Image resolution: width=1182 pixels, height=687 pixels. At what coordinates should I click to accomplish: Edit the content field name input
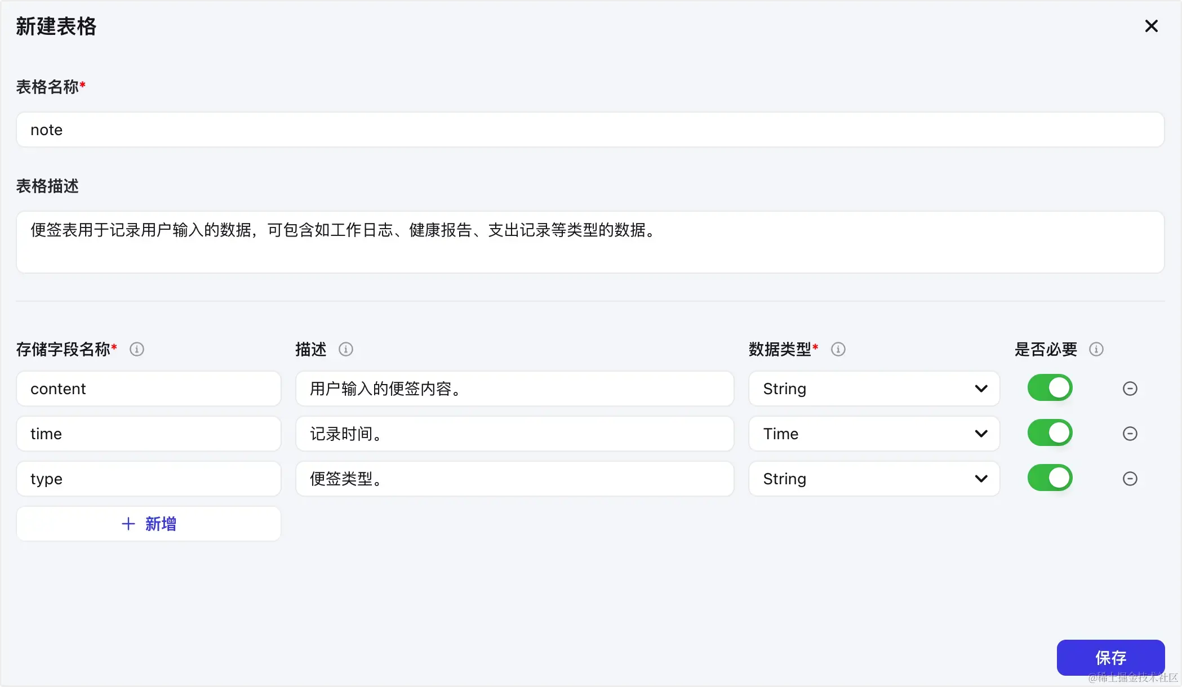point(149,389)
